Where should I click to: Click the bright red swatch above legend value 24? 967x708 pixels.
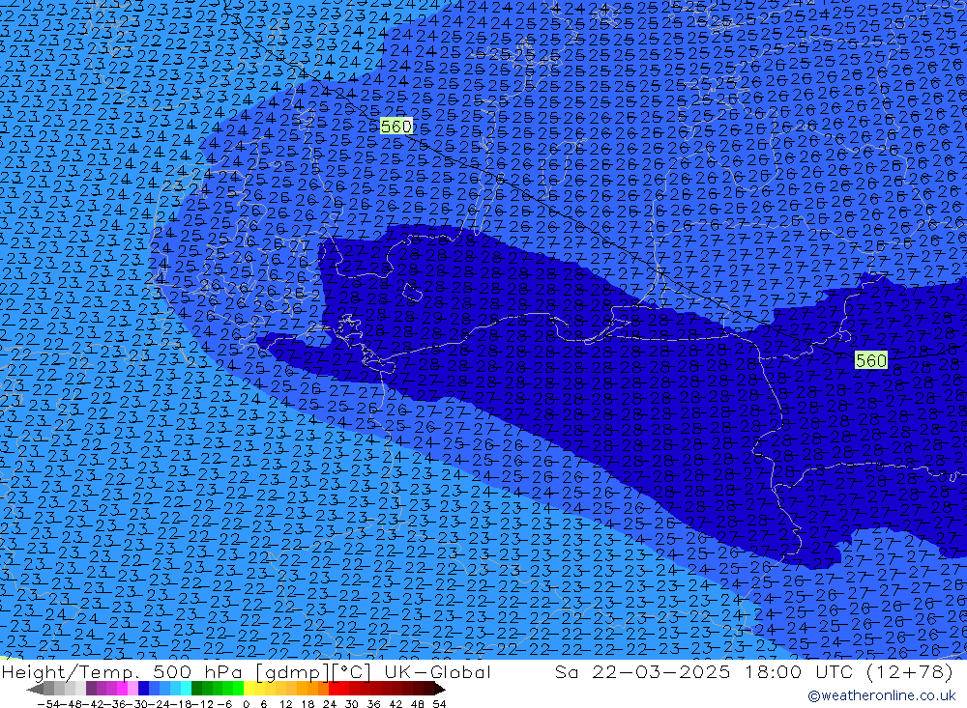[x=334, y=689]
